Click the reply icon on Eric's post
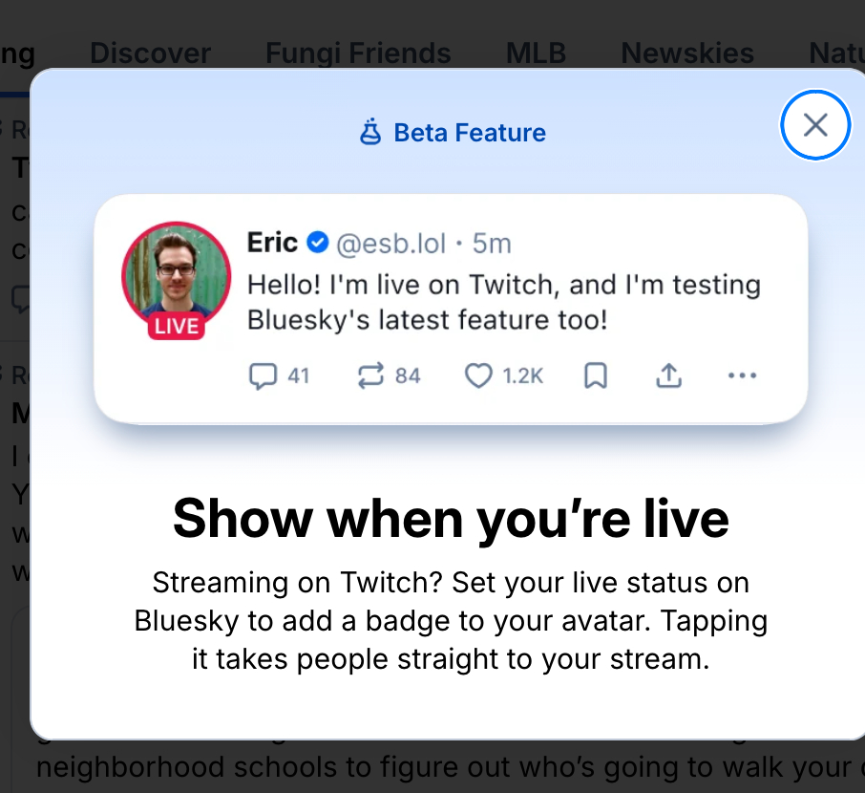 tap(262, 376)
